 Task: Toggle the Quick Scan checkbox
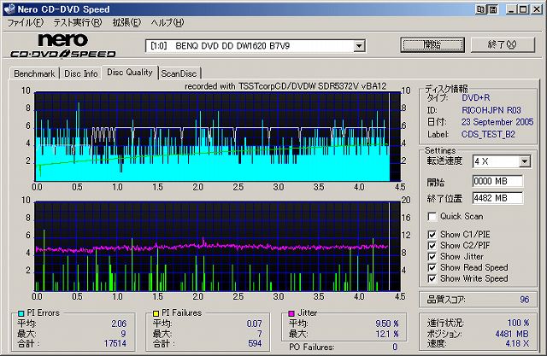click(x=432, y=217)
